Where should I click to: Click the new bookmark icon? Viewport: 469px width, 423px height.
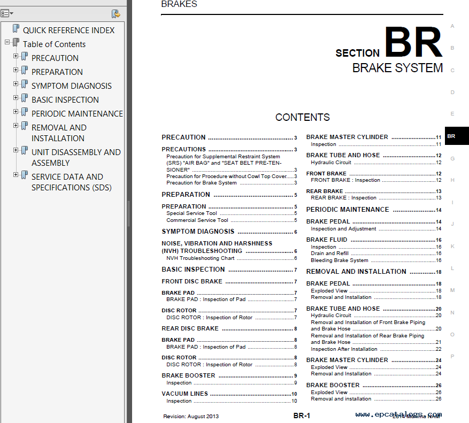(x=116, y=14)
